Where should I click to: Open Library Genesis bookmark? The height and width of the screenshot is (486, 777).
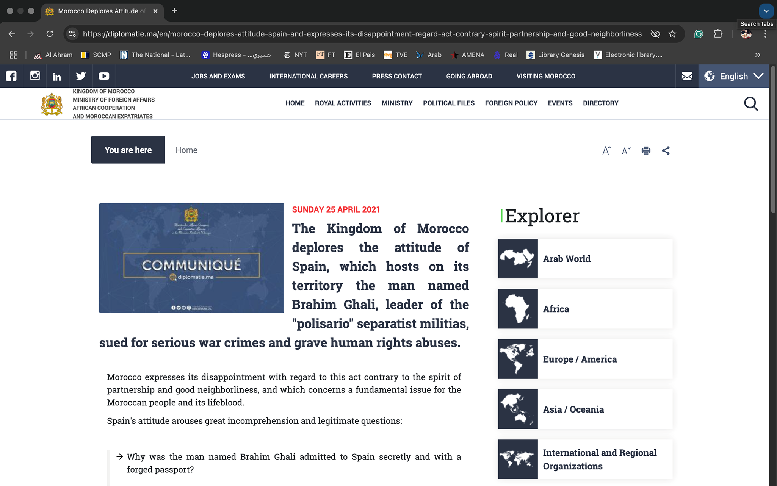click(x=555, y=55)
